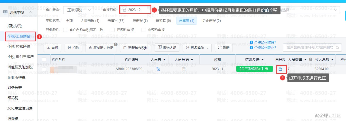Expand the 更多操作 dropdown menu
The image size is (346, 121).
[x=197, y=48]
